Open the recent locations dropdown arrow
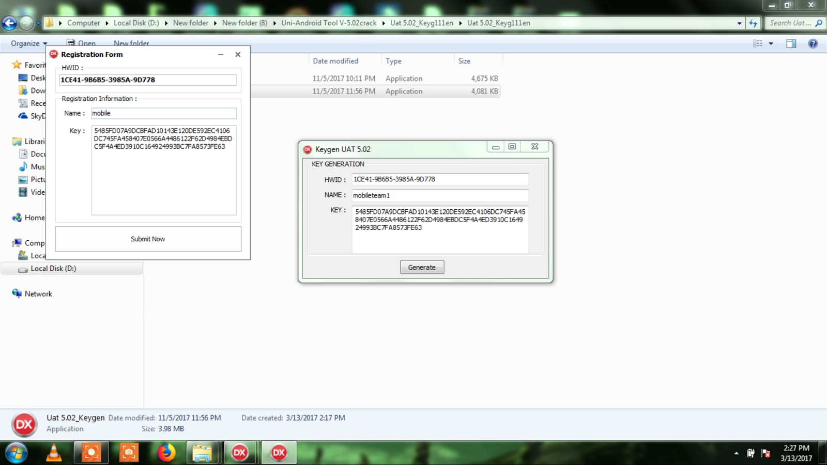 38,23
